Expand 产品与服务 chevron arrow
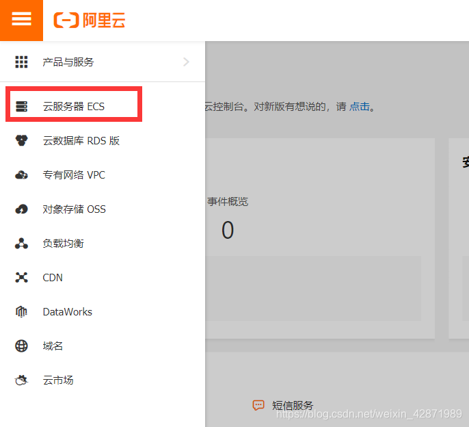The width and height of the screenshot is (469, 427). click(x=186, y=62)
